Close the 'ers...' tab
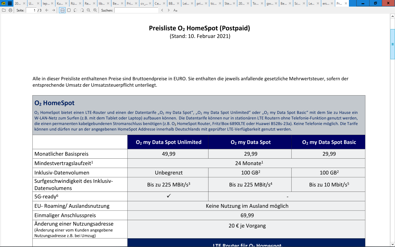 tap(332, 4)
